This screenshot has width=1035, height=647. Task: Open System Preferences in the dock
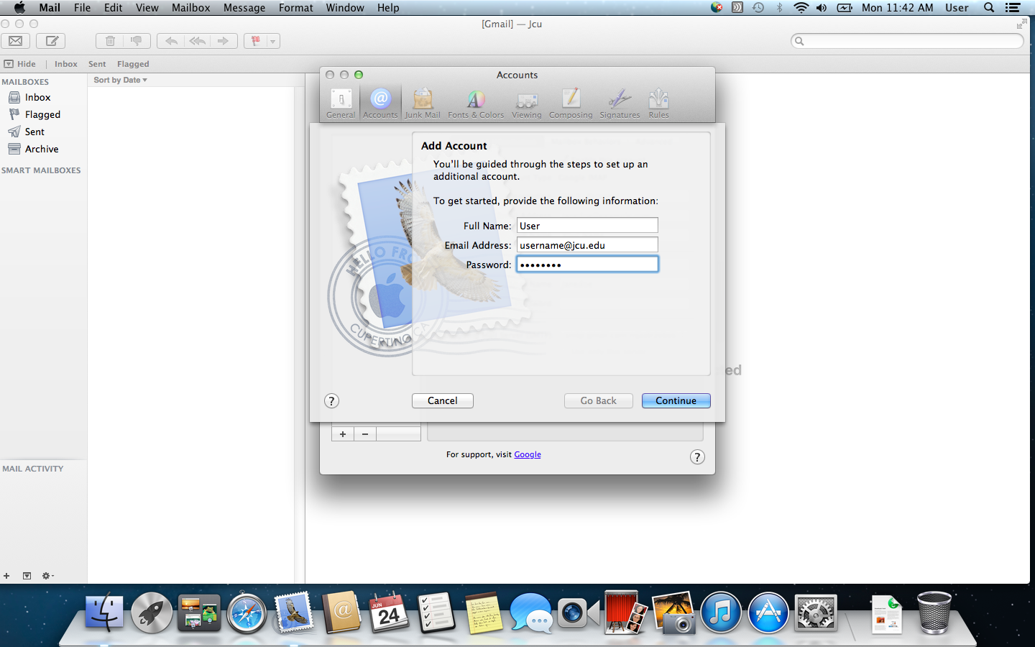pos(816,613)
